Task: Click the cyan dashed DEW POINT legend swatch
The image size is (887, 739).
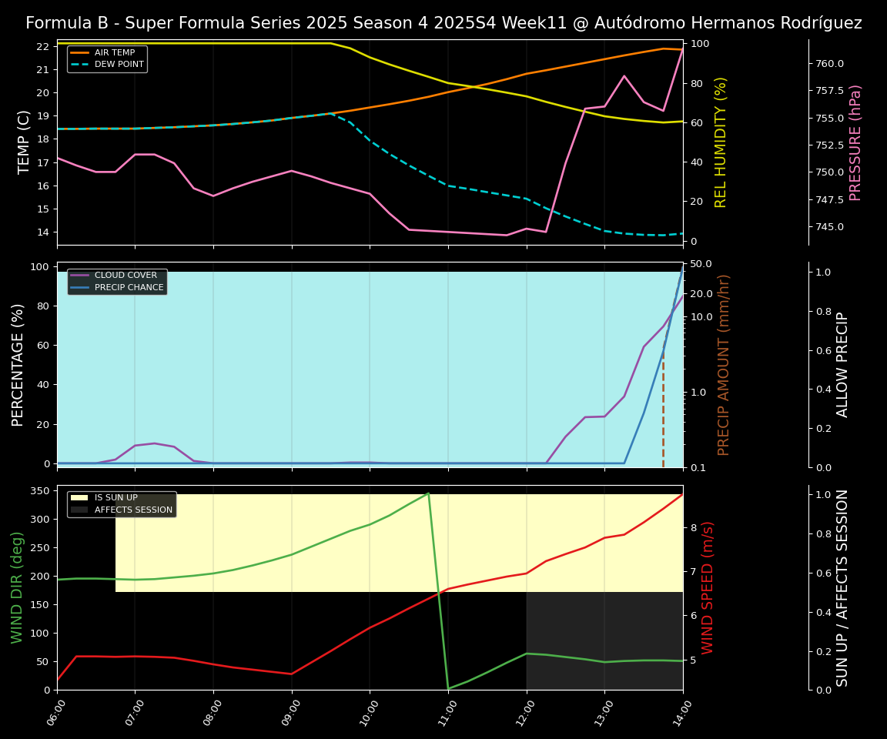Action: click(x=80, y=65)
